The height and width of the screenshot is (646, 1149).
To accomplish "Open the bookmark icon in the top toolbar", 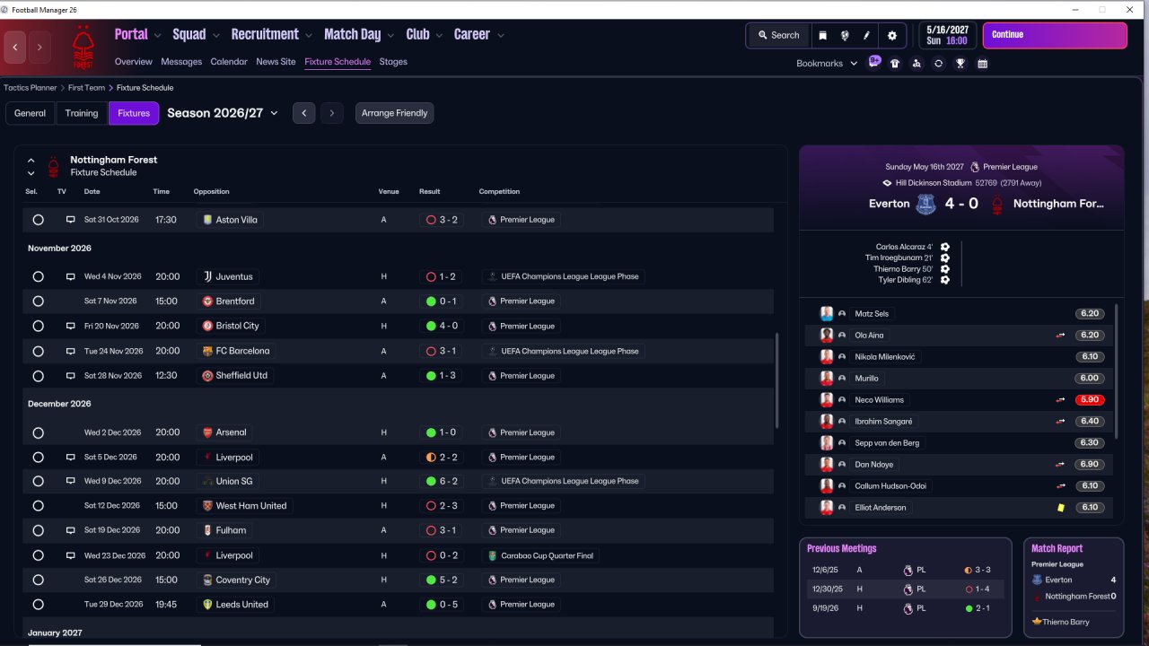I will click(822, 35).
